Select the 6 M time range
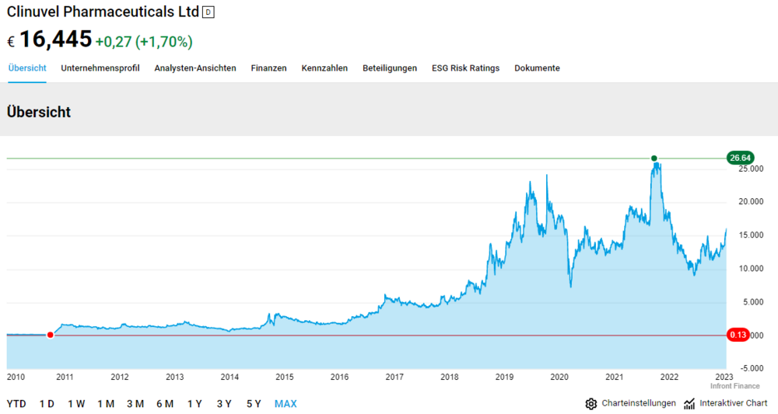 pyautogui.click(x=165, y=404)
